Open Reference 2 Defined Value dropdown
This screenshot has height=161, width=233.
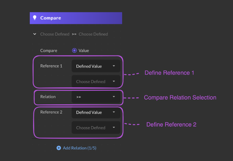(x=96, y=112)
